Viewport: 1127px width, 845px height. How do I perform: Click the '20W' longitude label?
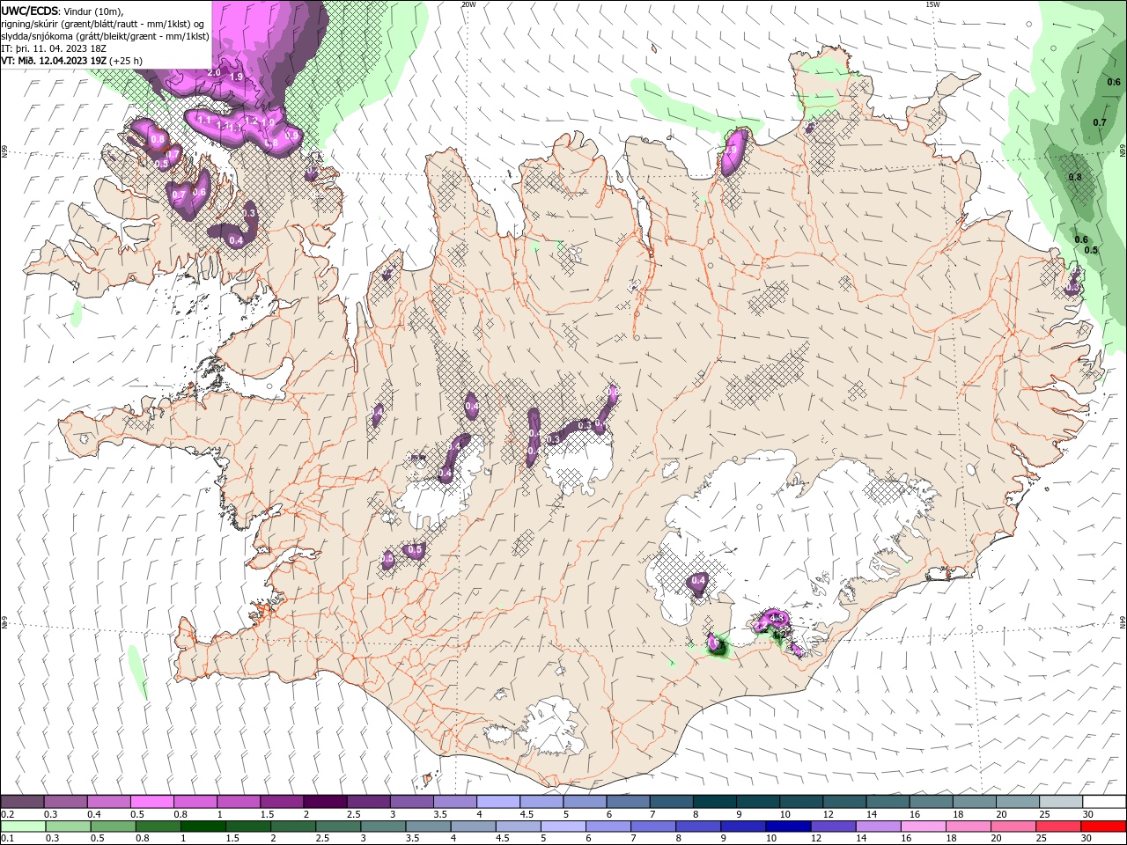468,4
